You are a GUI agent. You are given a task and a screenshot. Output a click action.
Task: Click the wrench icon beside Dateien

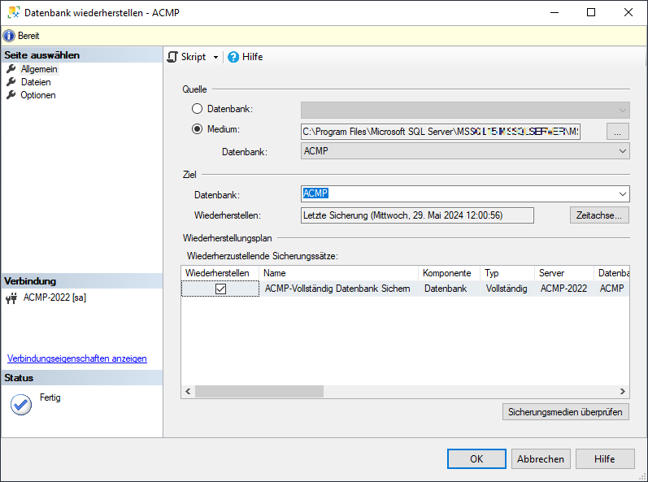tap(11, 82)
